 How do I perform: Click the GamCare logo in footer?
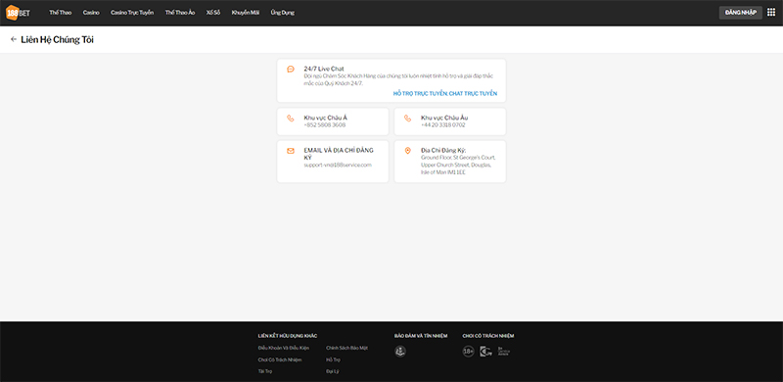pos(485,352)
